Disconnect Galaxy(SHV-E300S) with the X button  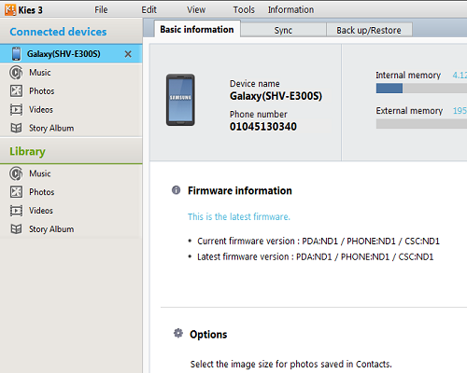point(128,54)
